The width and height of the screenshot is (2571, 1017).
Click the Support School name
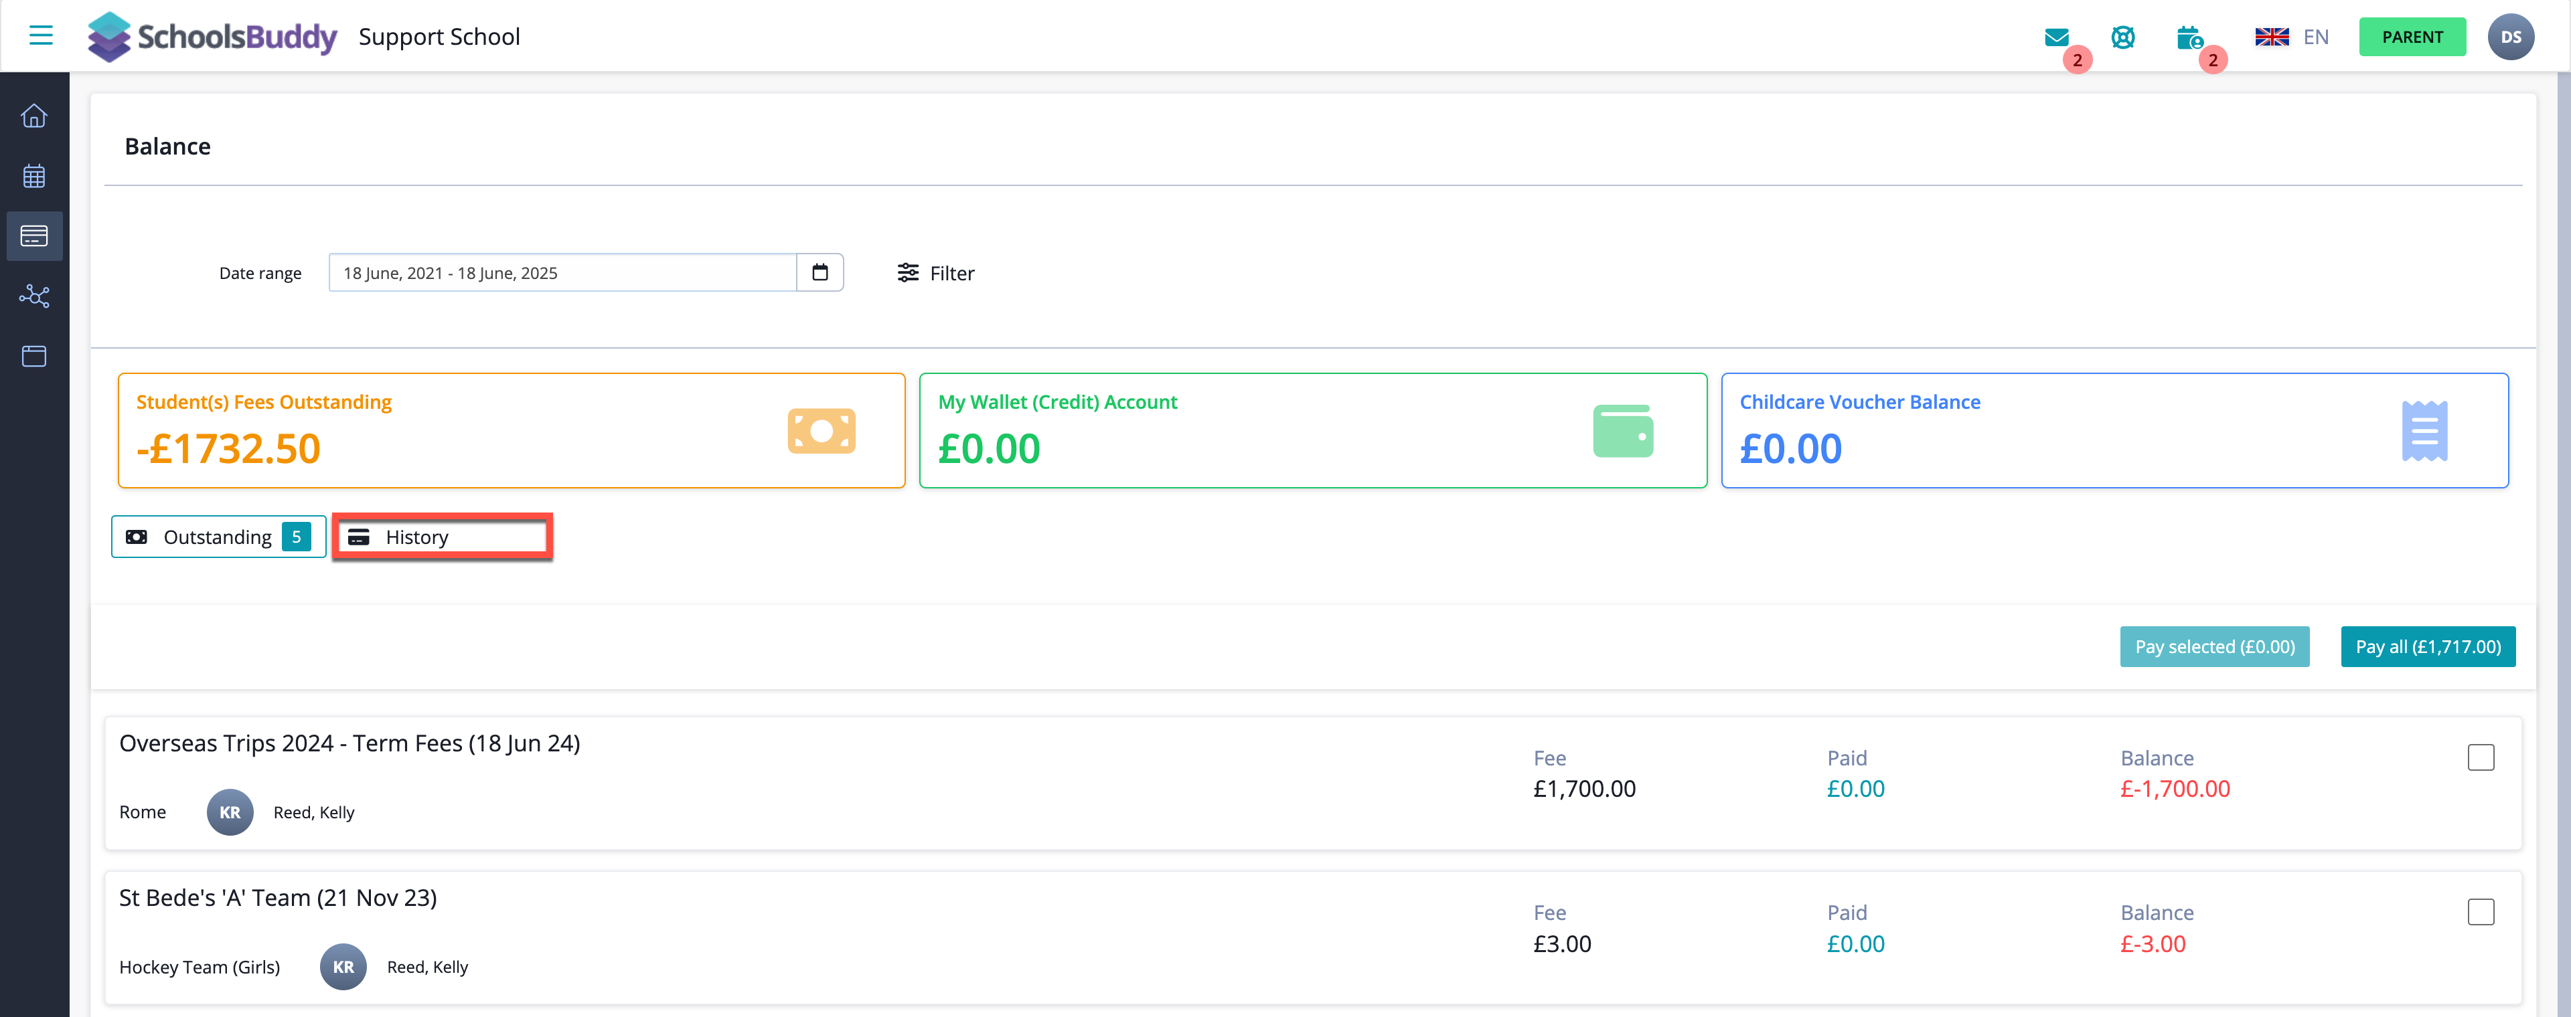point(439,37)
